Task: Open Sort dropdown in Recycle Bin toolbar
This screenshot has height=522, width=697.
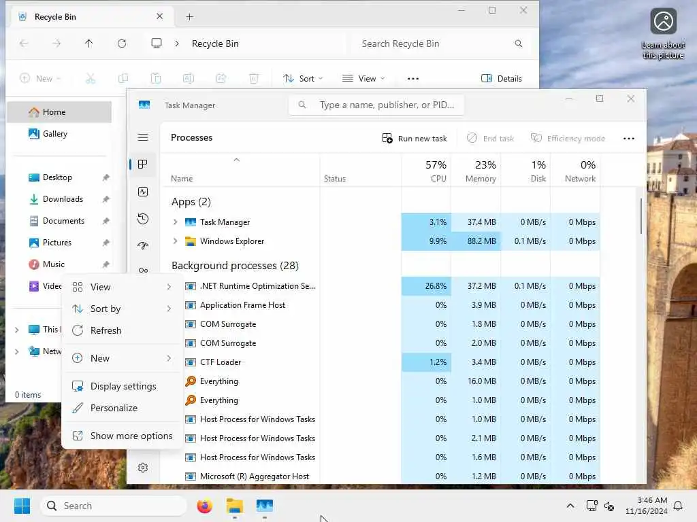Action: (303, 79)
